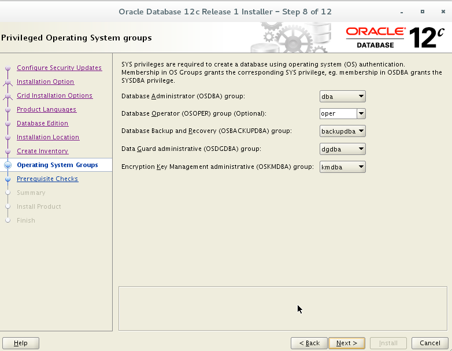
Task: Go to Prerequisite Checks step
Action: tap(47, 179)
